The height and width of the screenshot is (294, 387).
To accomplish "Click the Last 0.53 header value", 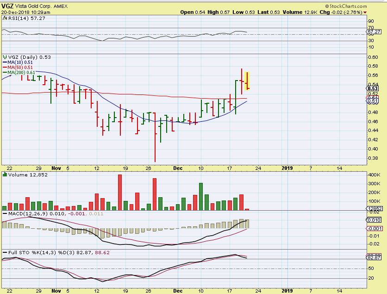I will point(268,12).
